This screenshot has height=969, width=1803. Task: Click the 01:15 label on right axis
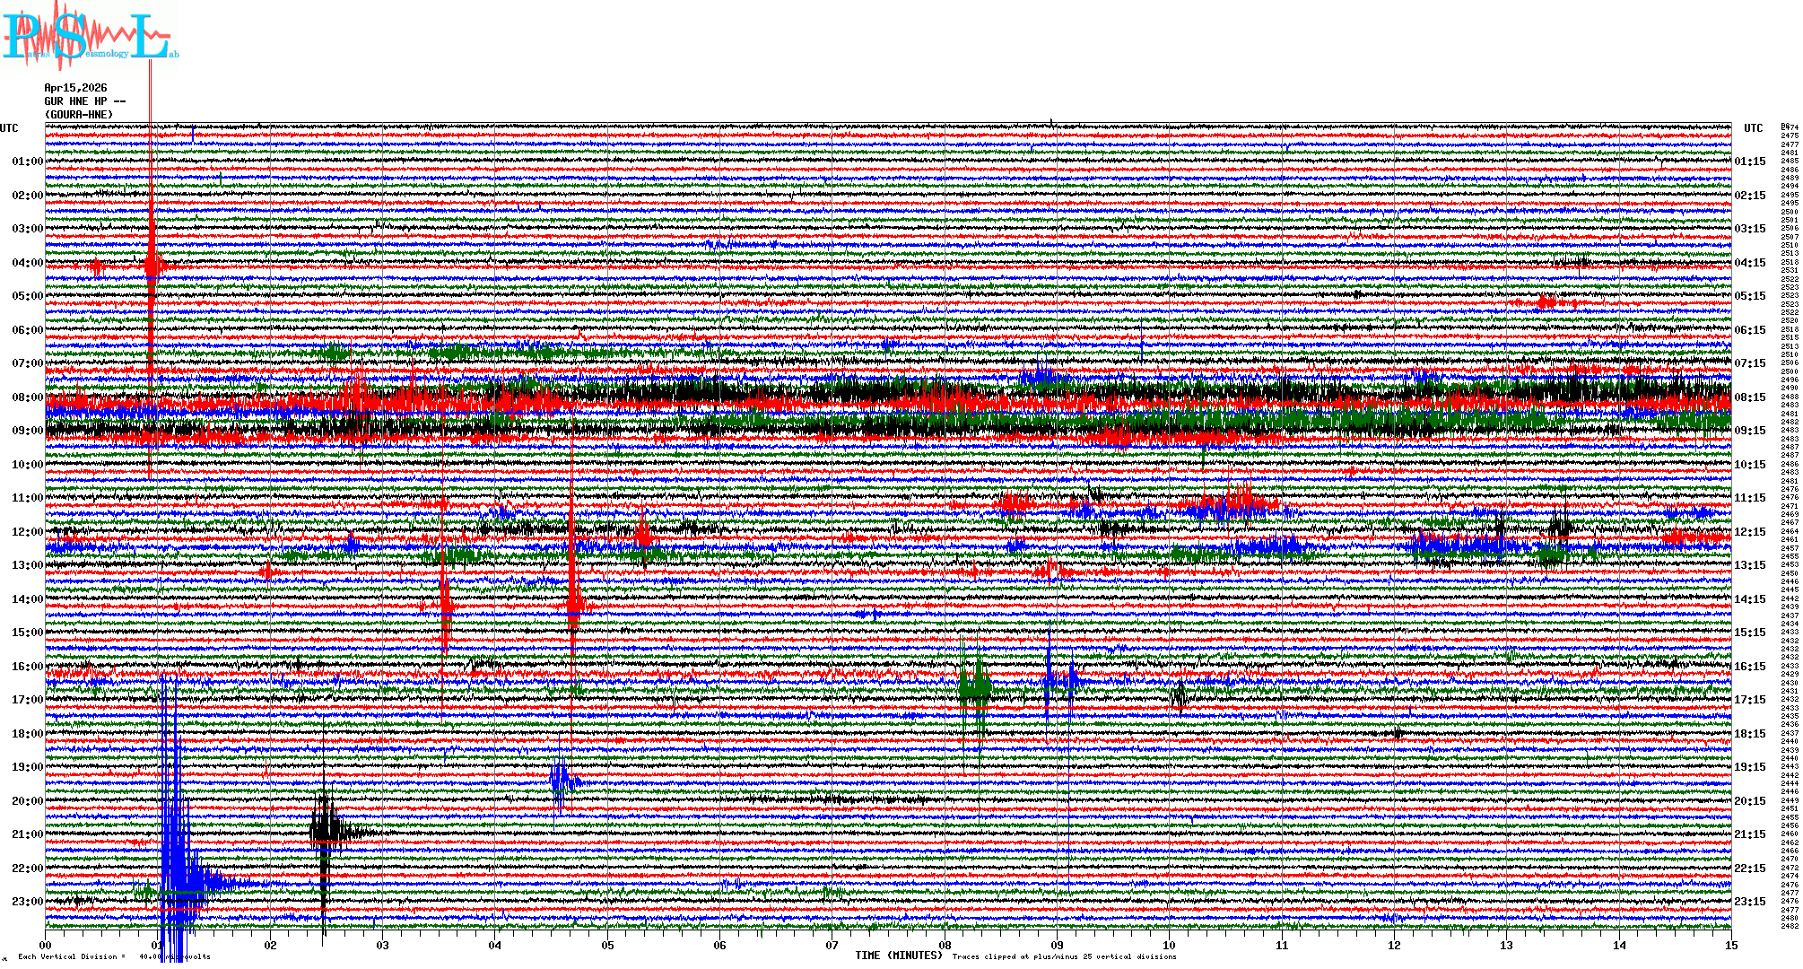click(1749, 161)
